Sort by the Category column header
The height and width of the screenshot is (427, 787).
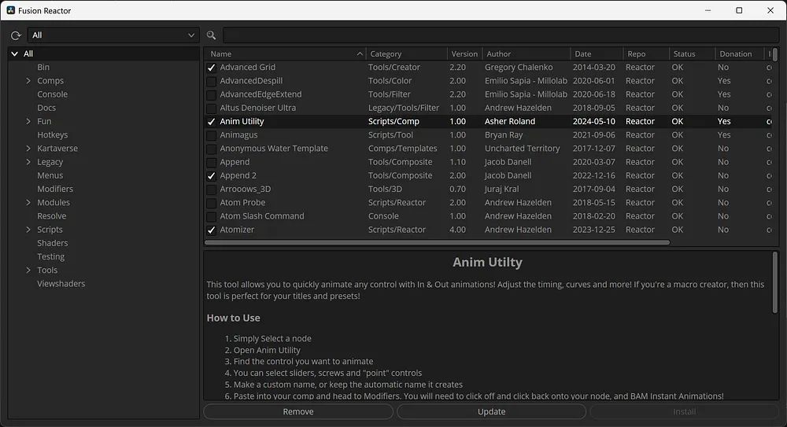[407, 53]
